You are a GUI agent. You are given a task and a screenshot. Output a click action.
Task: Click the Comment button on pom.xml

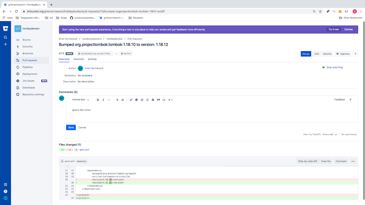[x=341, y=161]
